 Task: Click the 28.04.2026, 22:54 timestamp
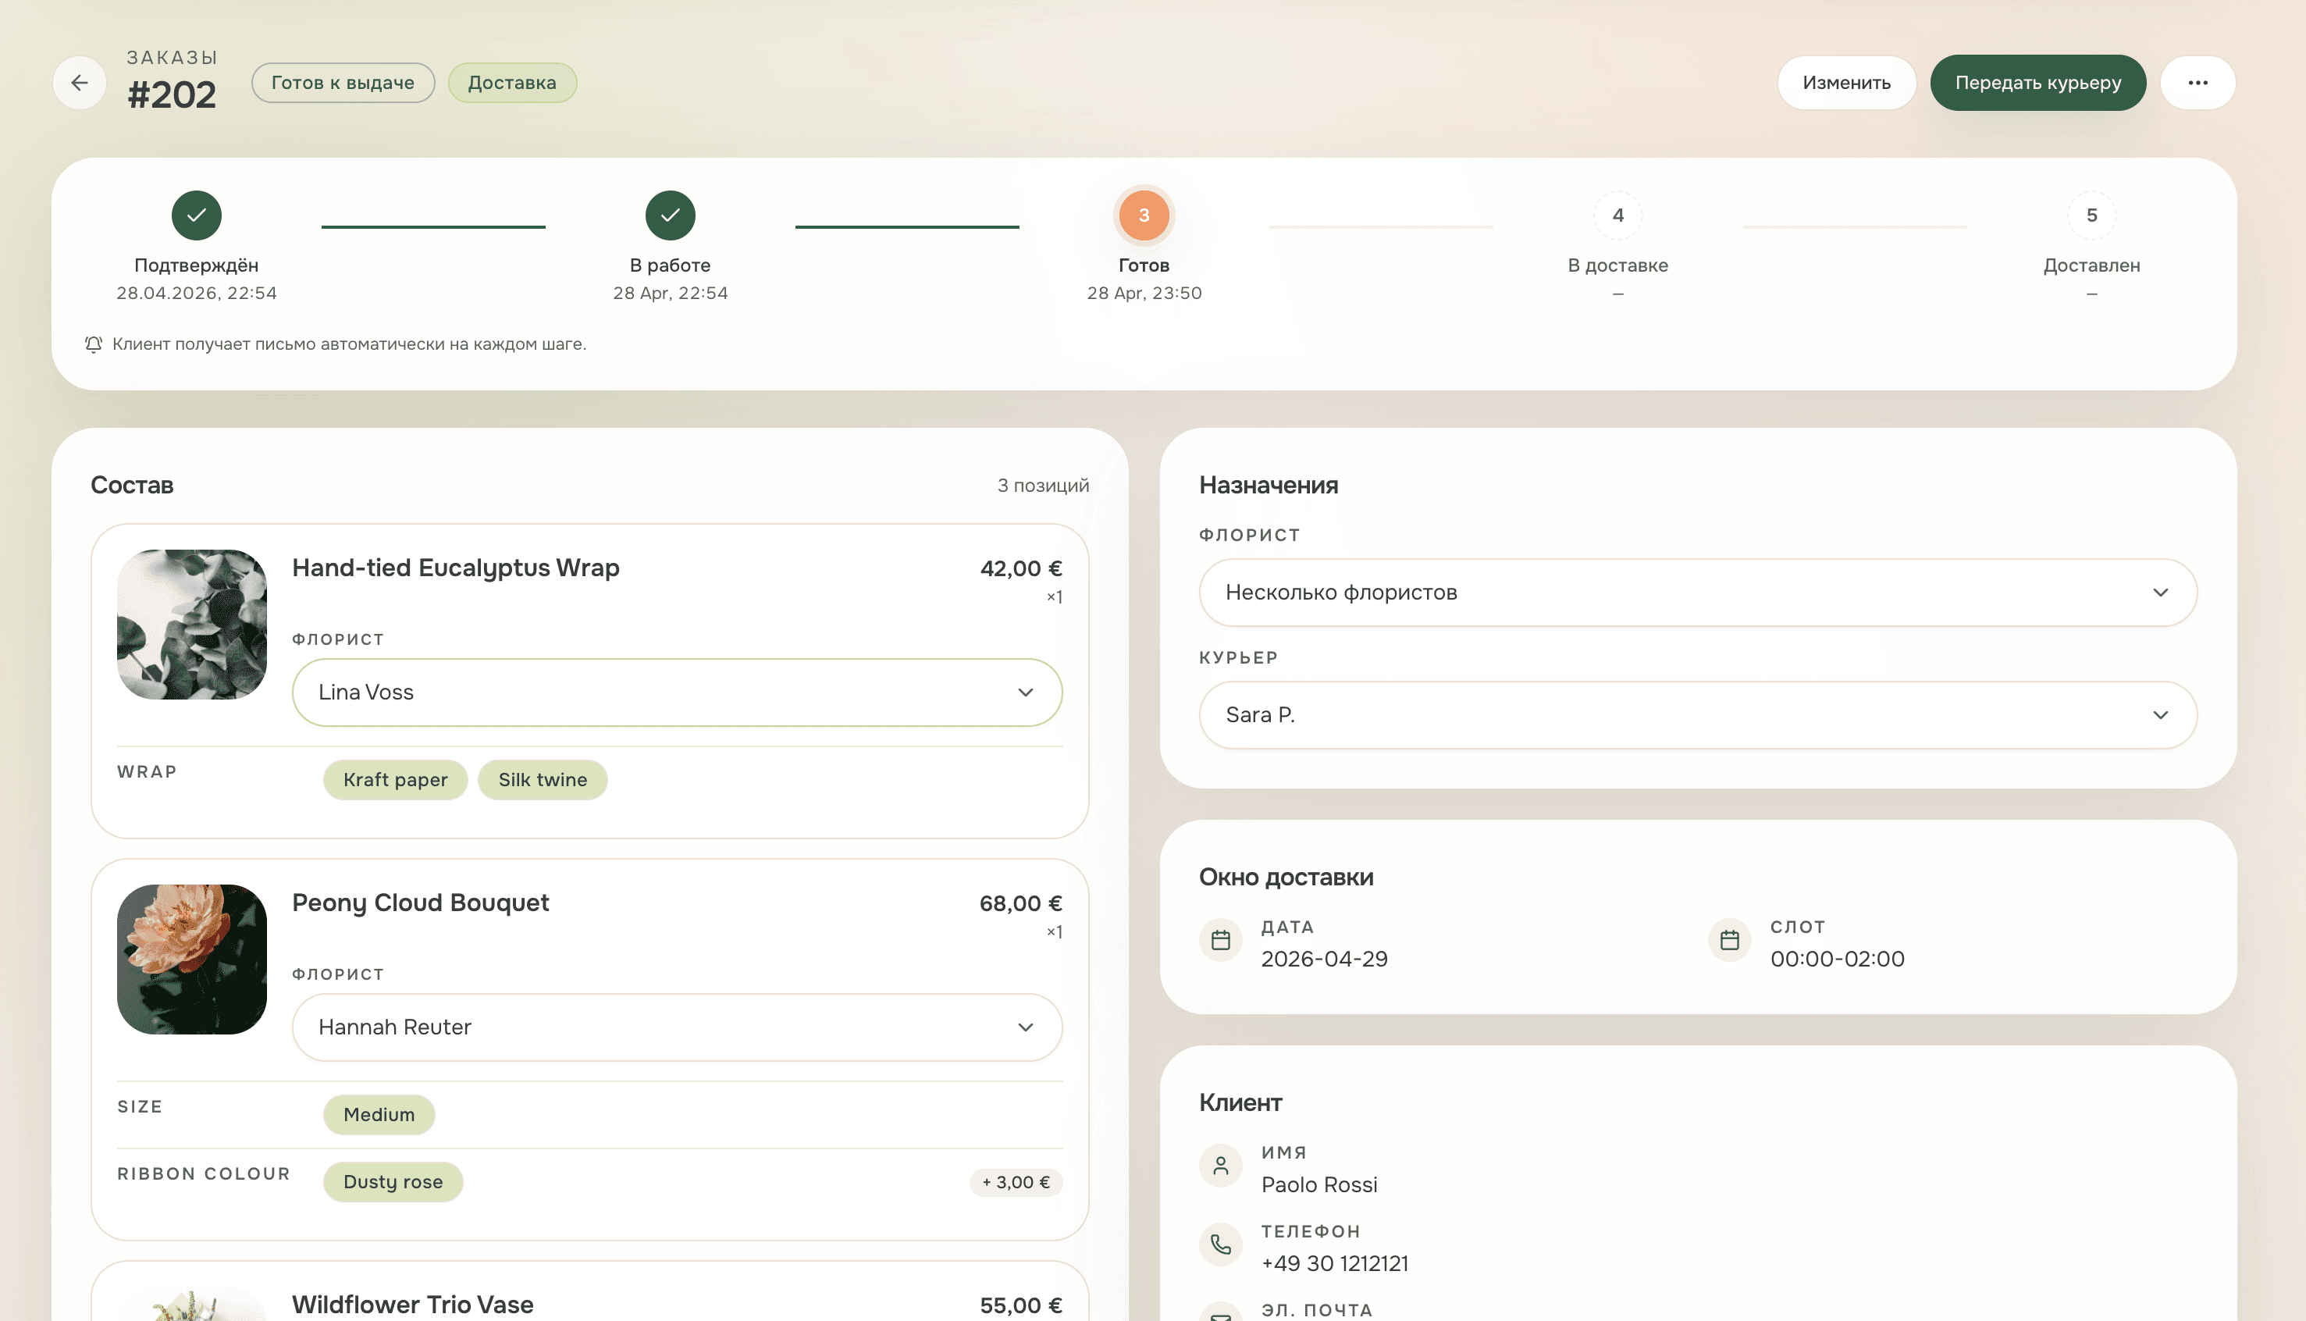click(196, 293)
